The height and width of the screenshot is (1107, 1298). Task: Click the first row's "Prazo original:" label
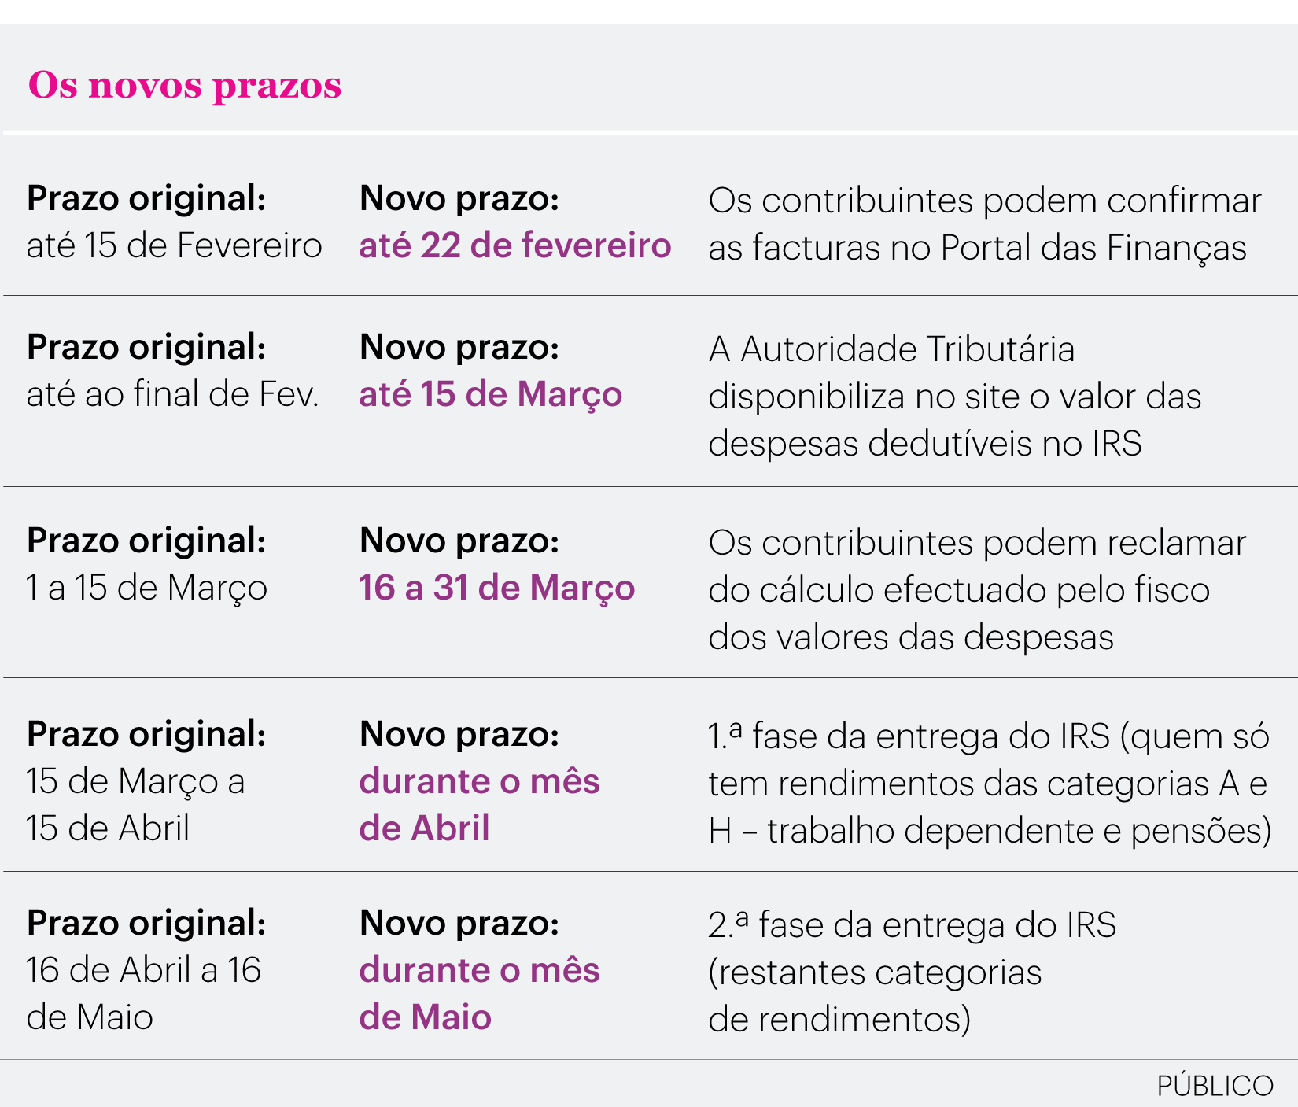pos(146,198)
